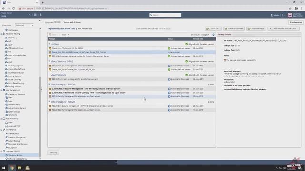The height and width of the screenshot is (171, 305).
Task: Open Software Updates Policy
Action: click(x=18, y=159)
